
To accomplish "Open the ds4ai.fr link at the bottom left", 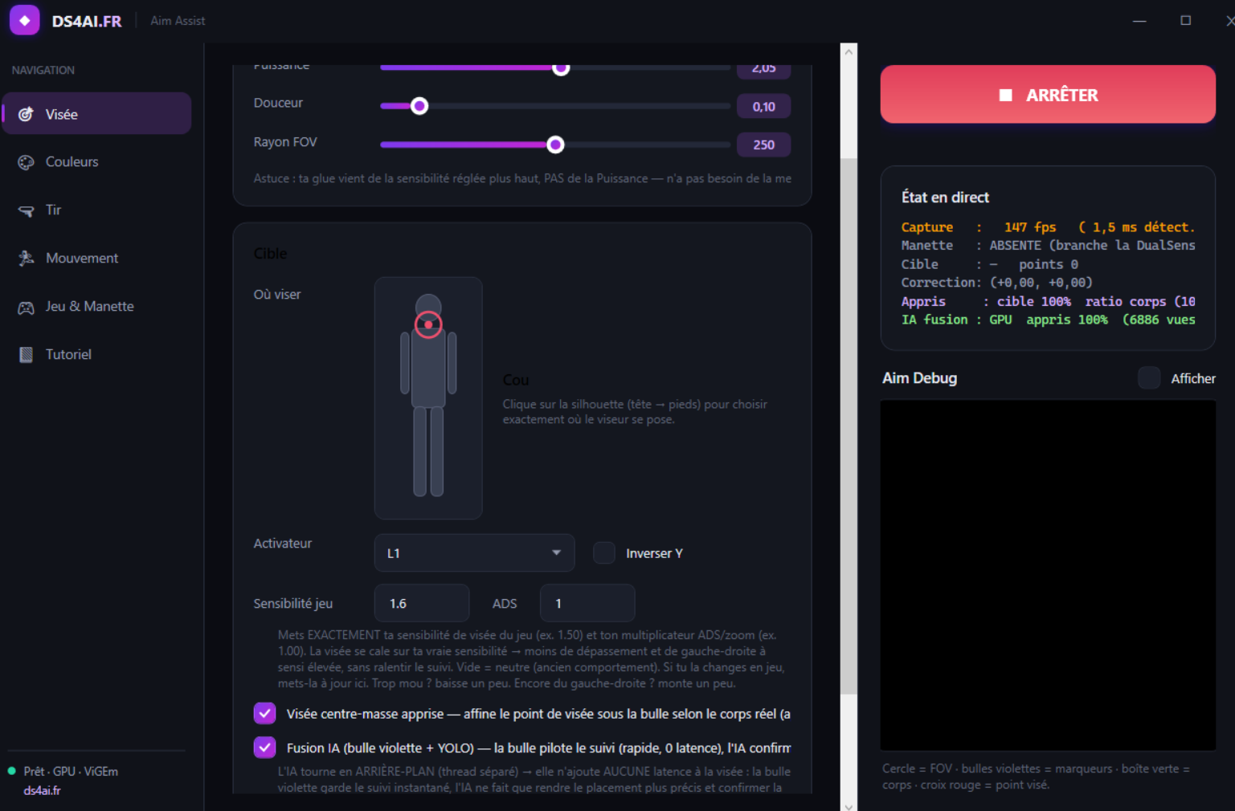I will (x=42, y=790).
